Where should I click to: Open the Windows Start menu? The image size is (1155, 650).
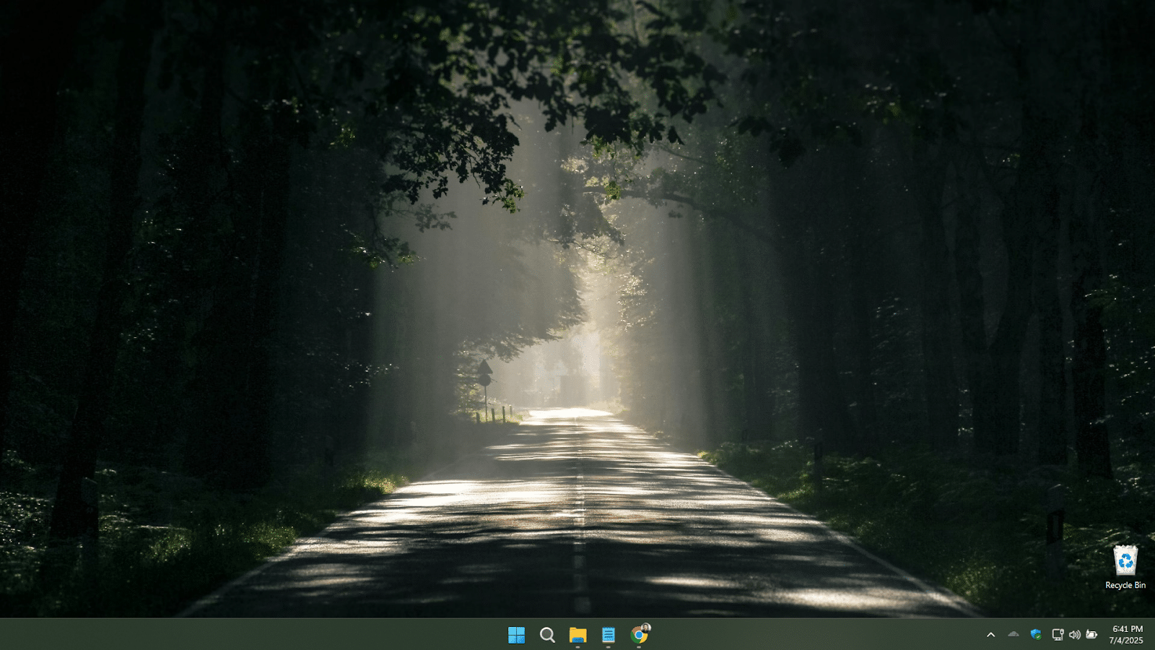516,635
